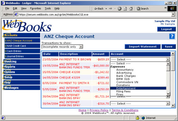Open NAB Credit Card in sidebar
This screenshot has width=178, height=121.
pyautogui.click(x=22, y=46)
